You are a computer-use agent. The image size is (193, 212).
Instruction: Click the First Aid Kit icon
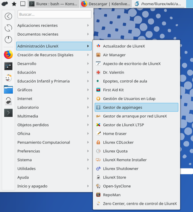pyautogui.click(x=98, y=90)
